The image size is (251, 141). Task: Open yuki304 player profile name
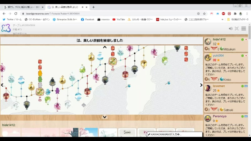(x=218, y=55)
